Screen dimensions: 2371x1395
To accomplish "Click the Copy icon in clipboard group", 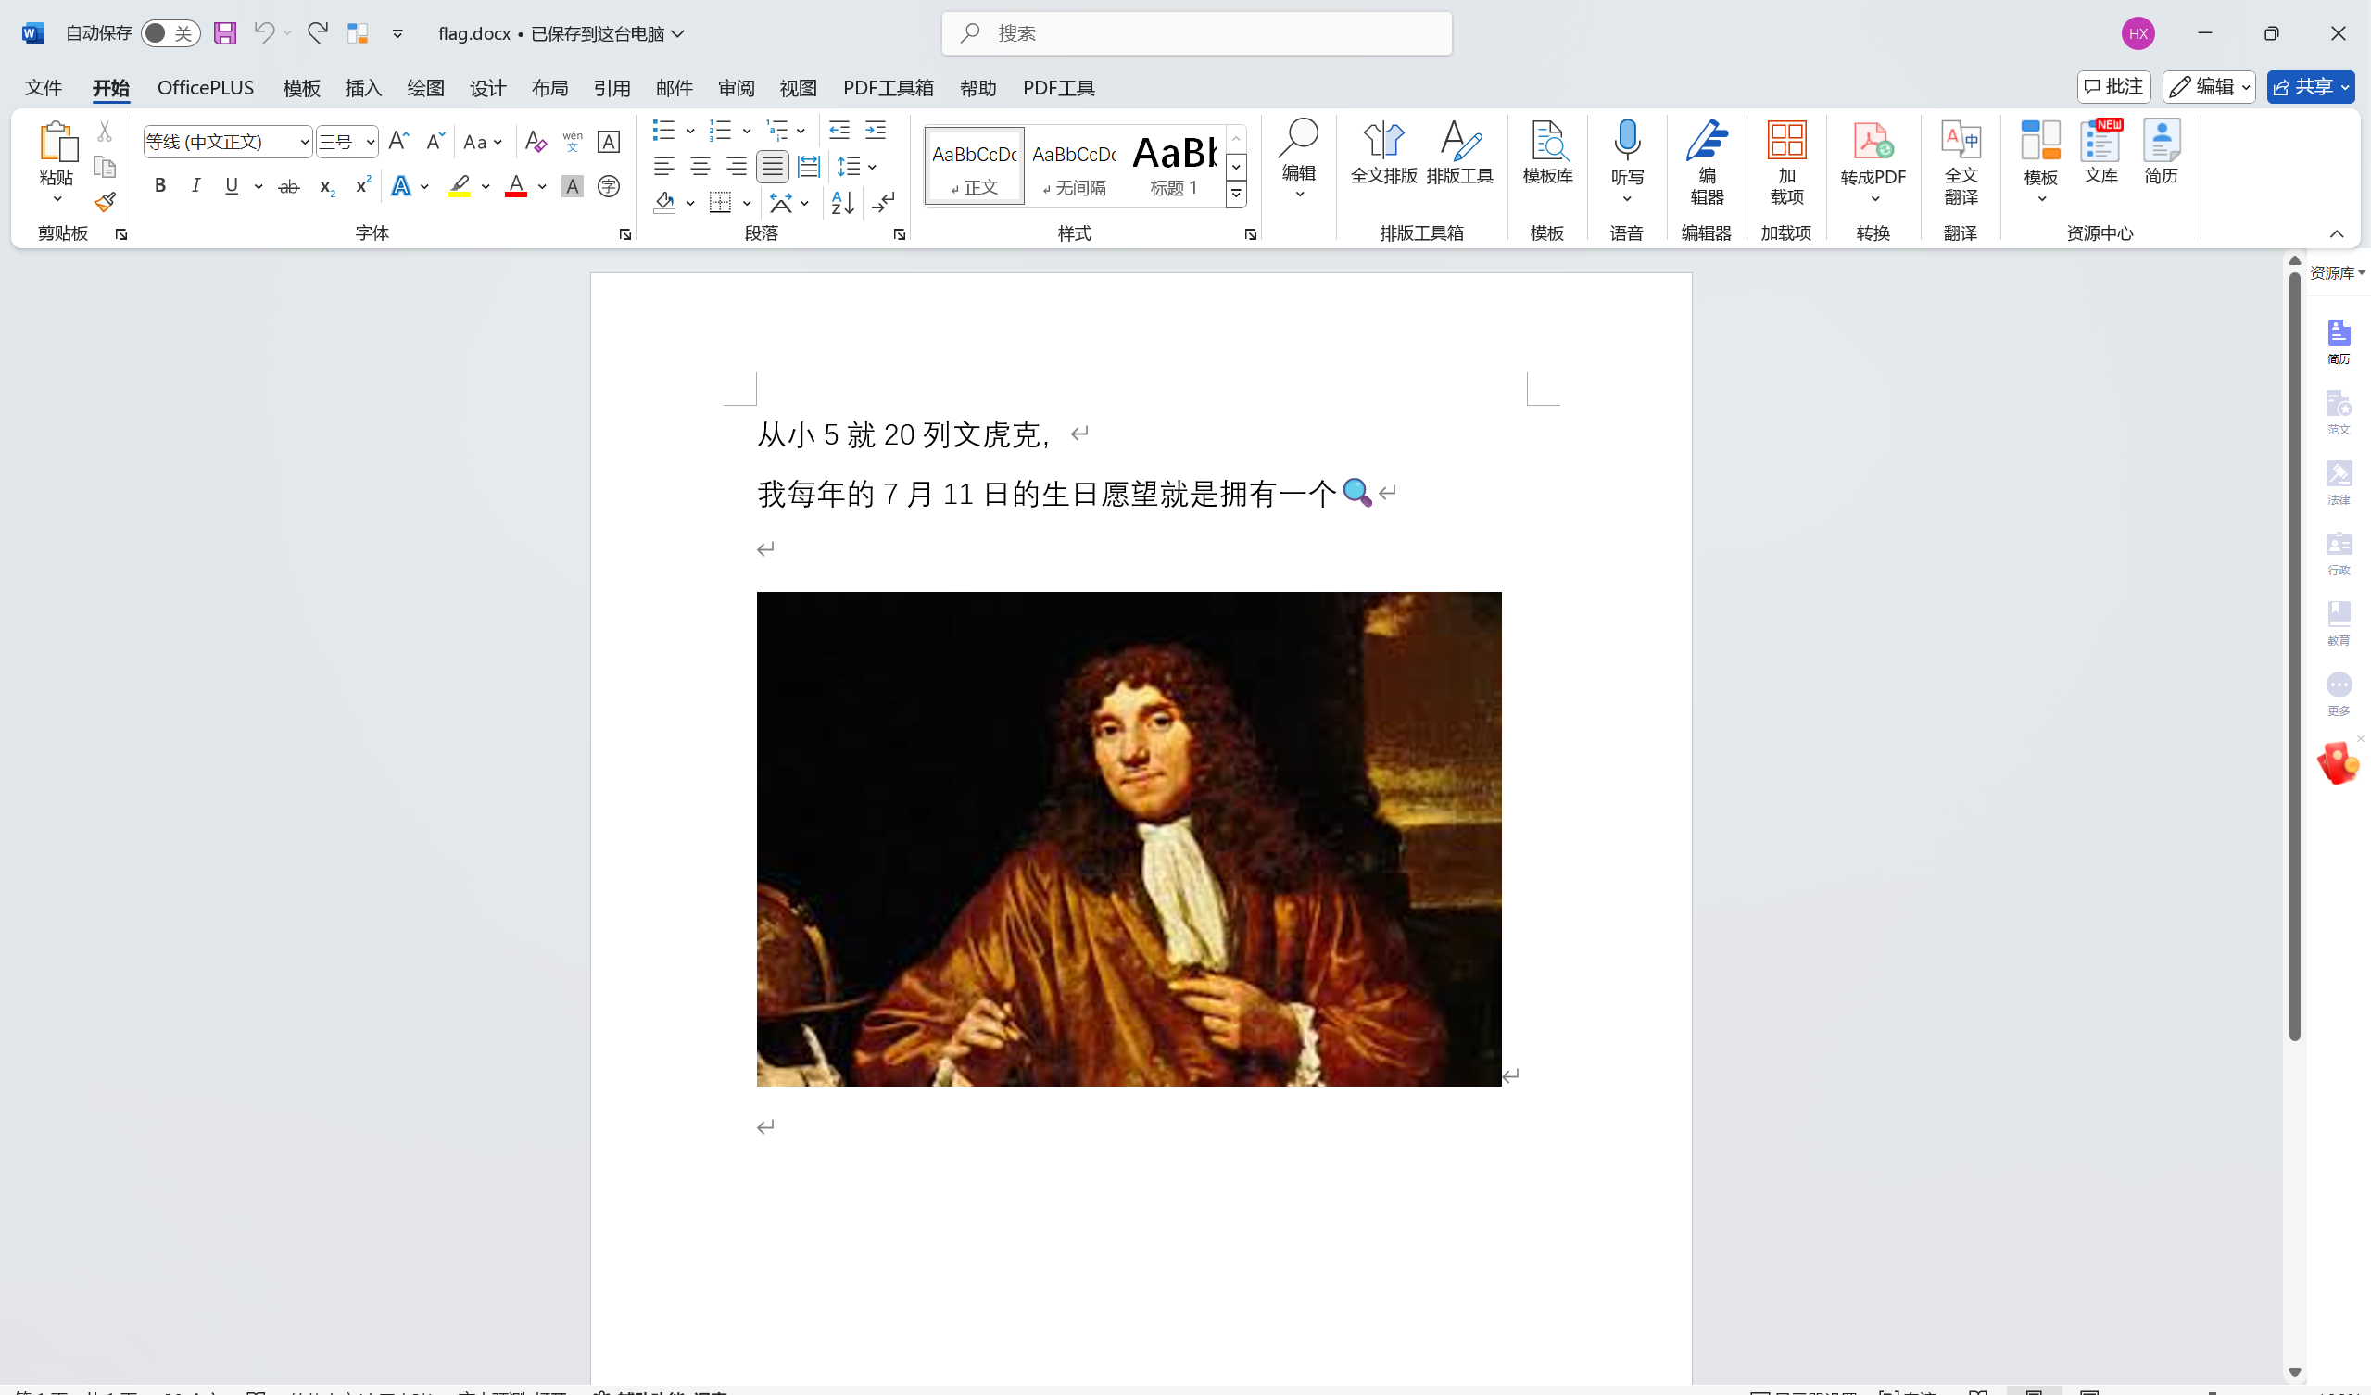I will point(105,167).
